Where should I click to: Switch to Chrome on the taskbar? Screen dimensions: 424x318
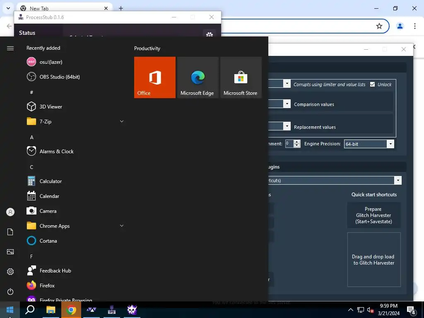[x=71, y=310]
